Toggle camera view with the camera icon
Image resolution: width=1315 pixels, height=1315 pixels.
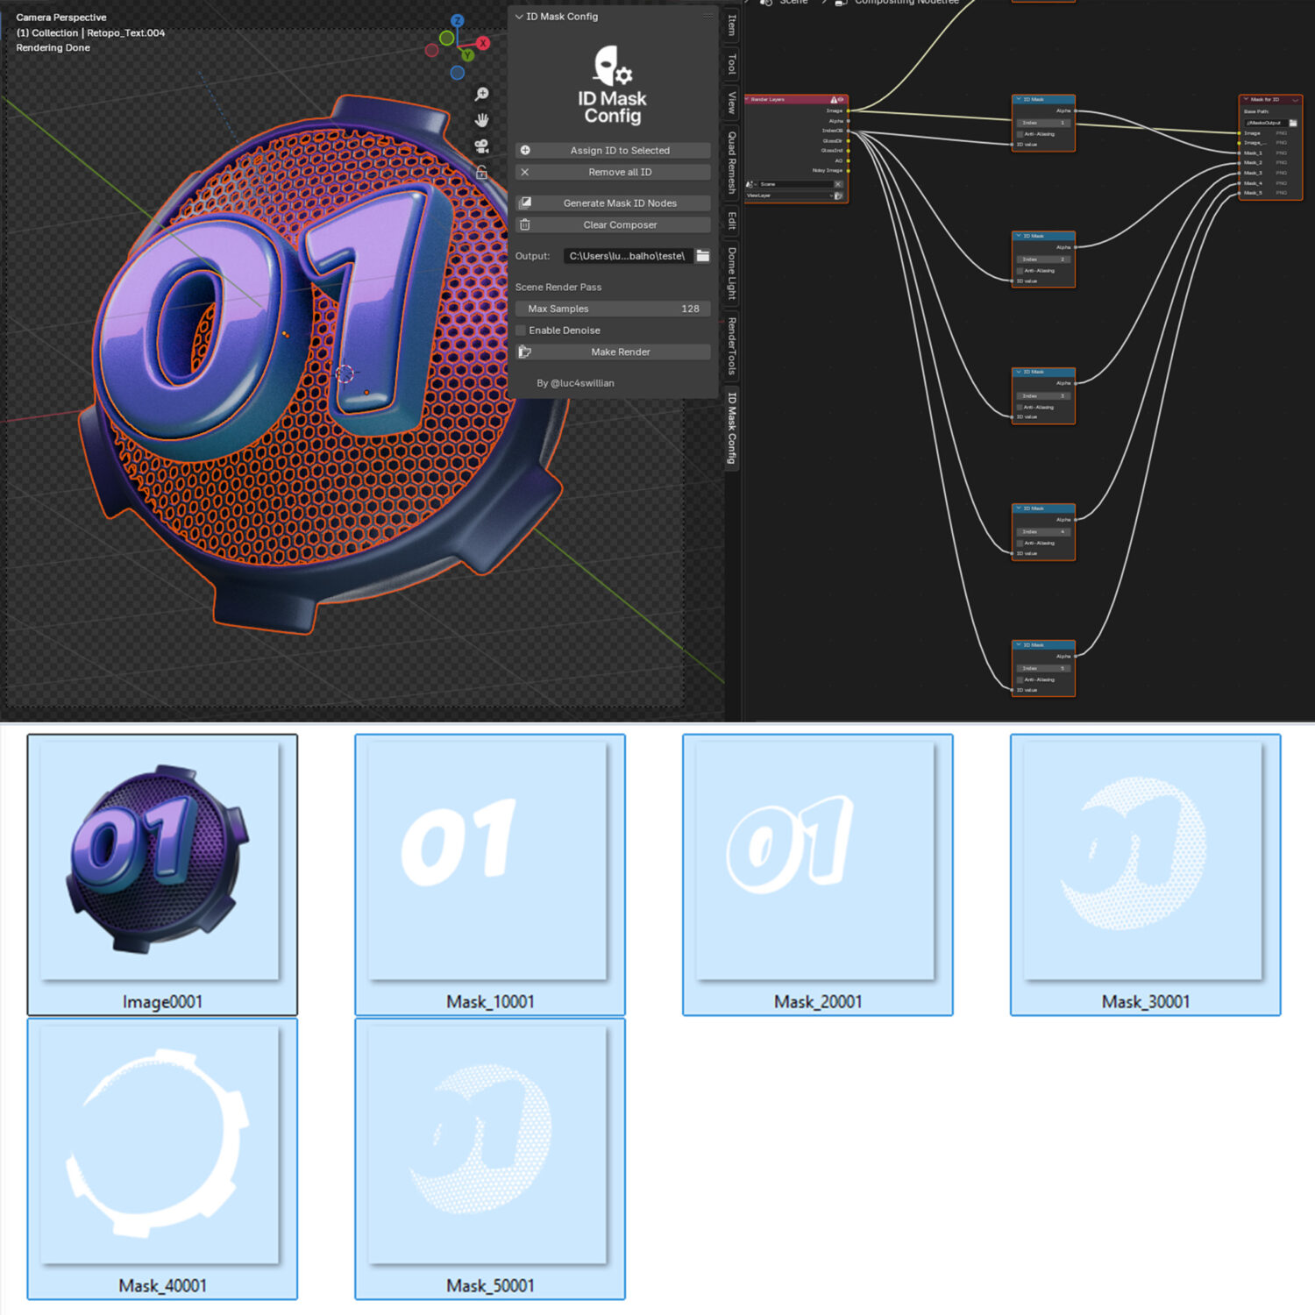point(481,146)
